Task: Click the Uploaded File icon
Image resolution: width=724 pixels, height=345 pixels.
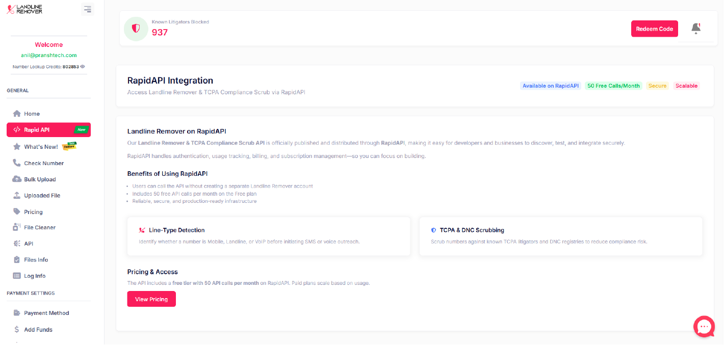Action: pos(17,196)
